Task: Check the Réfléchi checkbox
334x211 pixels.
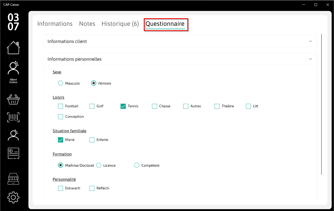Action: (x=92, y=188)
